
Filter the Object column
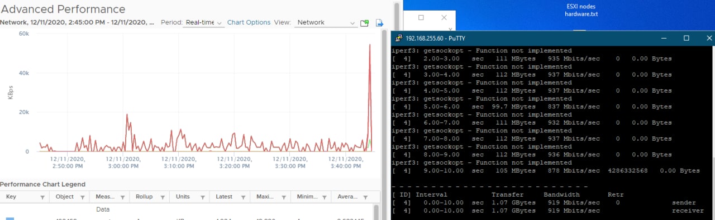82,197
